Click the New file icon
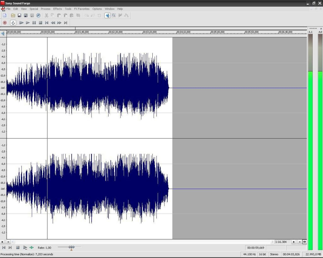 5,15
